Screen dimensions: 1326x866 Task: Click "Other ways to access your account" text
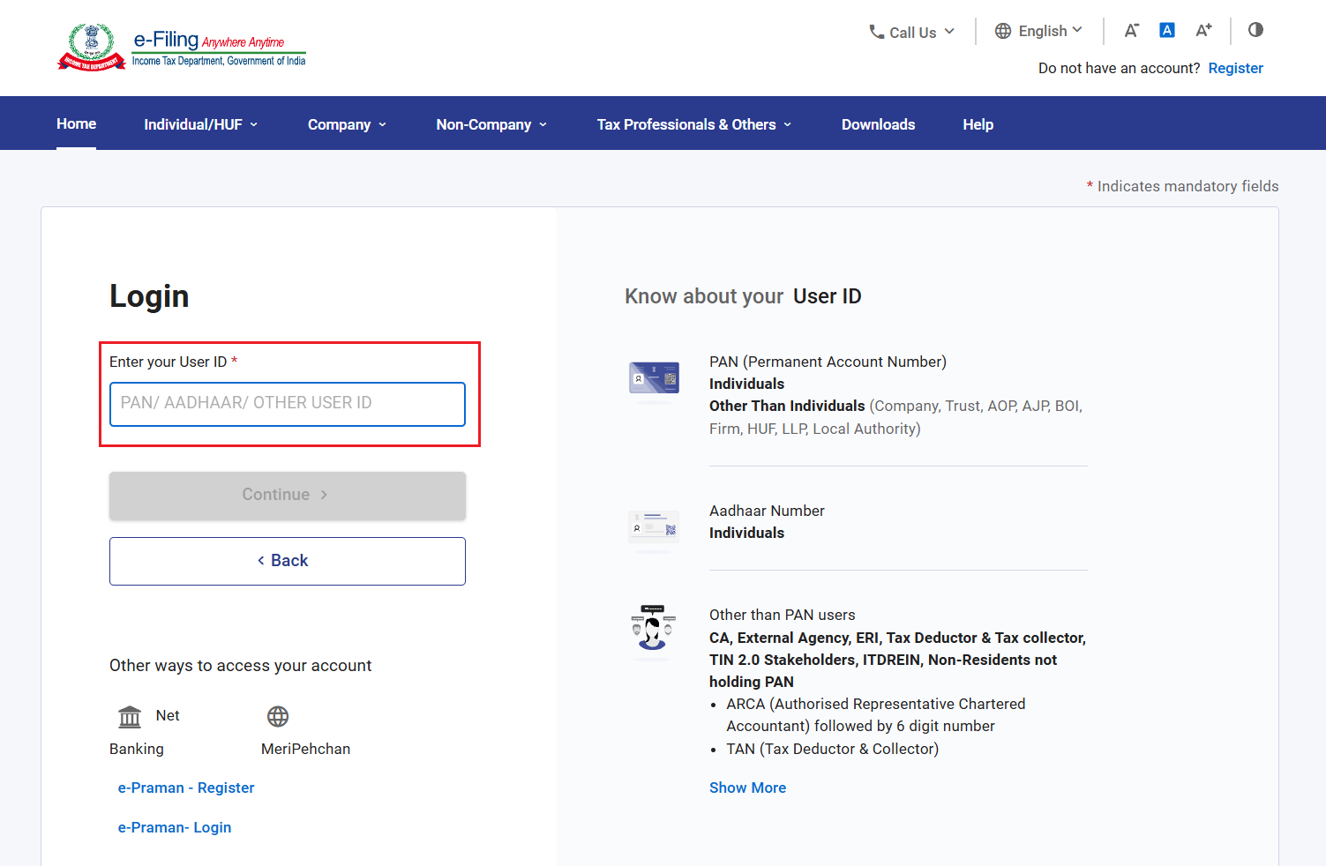point(240,666)
